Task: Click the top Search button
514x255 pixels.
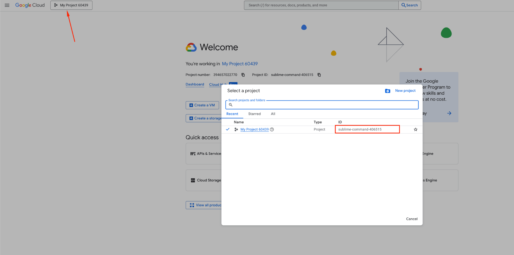Action: 410,5
